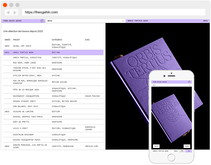Tap the INFOS button on phone
The width and height of the screenshot is (211, 165).
pyautogui.click(x=156, y=146)
